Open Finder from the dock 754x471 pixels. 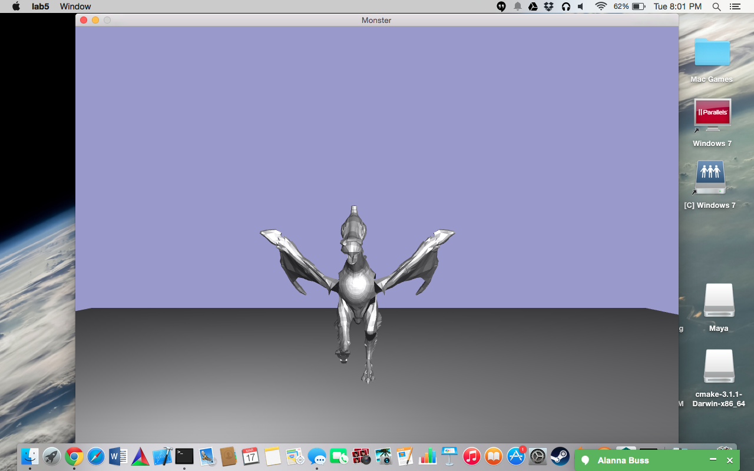[x=29, y=456]
